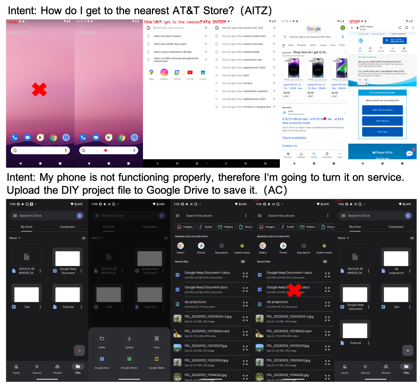The height and width of the screenshot is (382, 417).
Task: Tap the Upload icon in Drive's create sheet
Action: coord(129,338)
